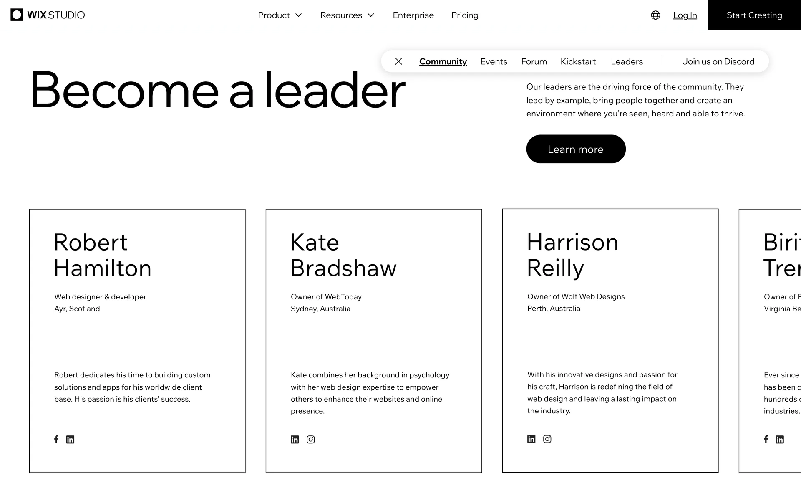Screen dimensions: 801x501
Task: Click the Wix Studio logo
Action: pos(48,15)
